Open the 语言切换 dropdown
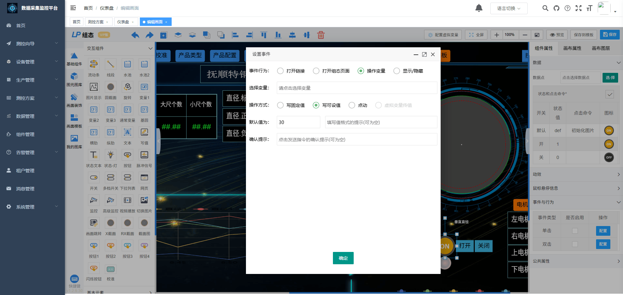The image size is (623, 295). point(508,8)
